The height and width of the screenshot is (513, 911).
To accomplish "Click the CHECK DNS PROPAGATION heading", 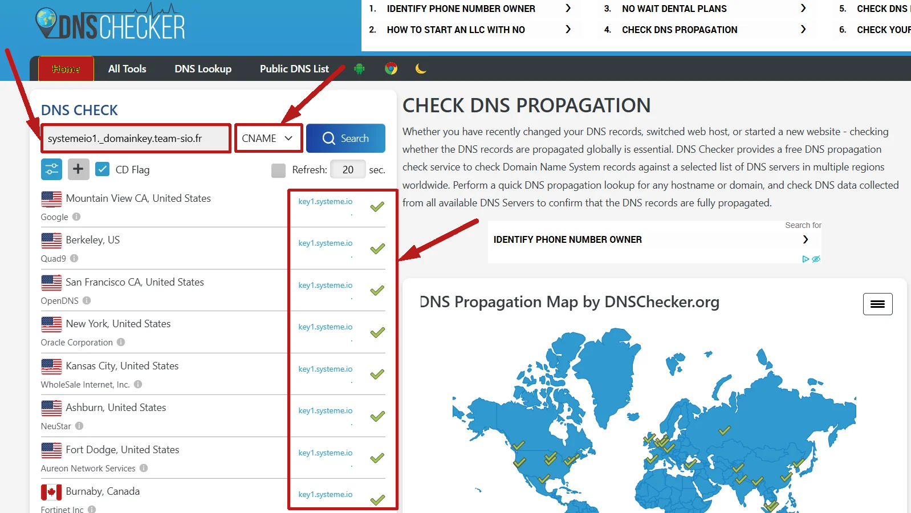I will (526, 105).
